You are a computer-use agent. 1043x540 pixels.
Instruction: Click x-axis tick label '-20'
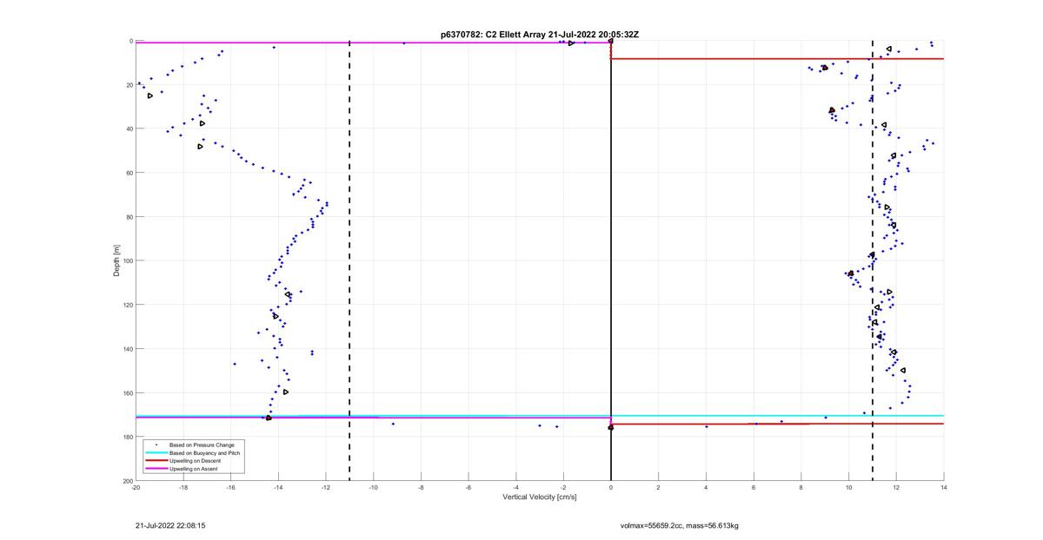(136, 488)
